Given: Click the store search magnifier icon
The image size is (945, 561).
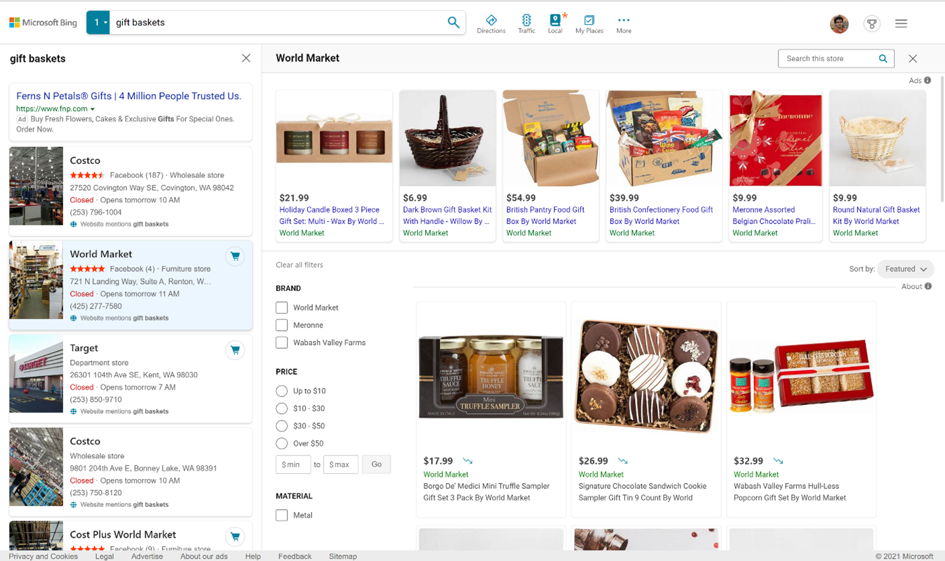Looking at the screenshot, I should click(883, 59).
